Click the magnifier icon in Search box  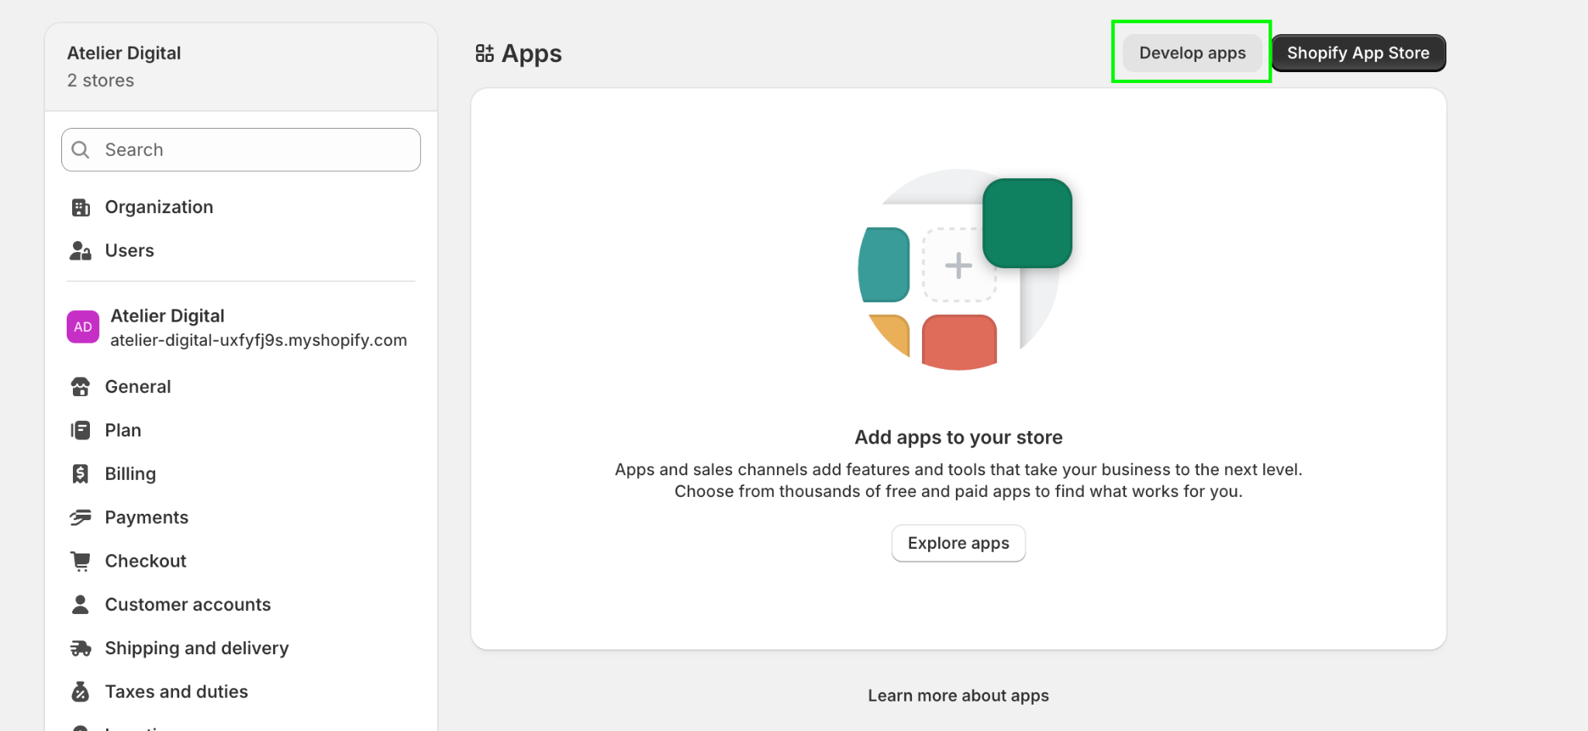click(81, 150)
